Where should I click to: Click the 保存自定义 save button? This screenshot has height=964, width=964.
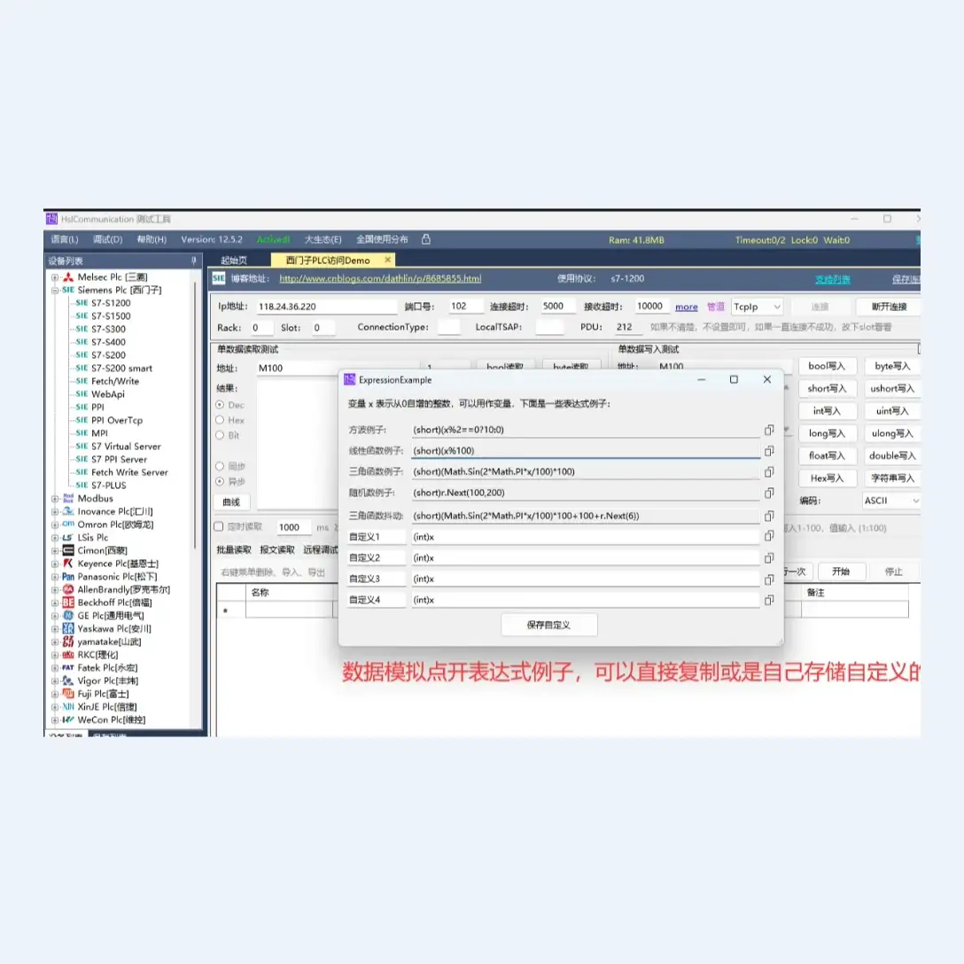[x=548, y=625]
